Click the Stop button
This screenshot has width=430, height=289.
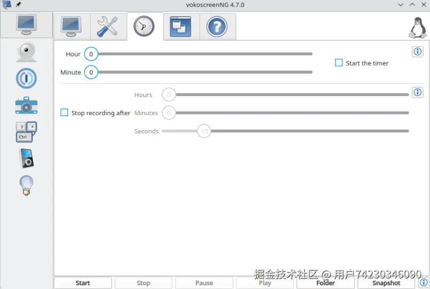tap(144, 283)
